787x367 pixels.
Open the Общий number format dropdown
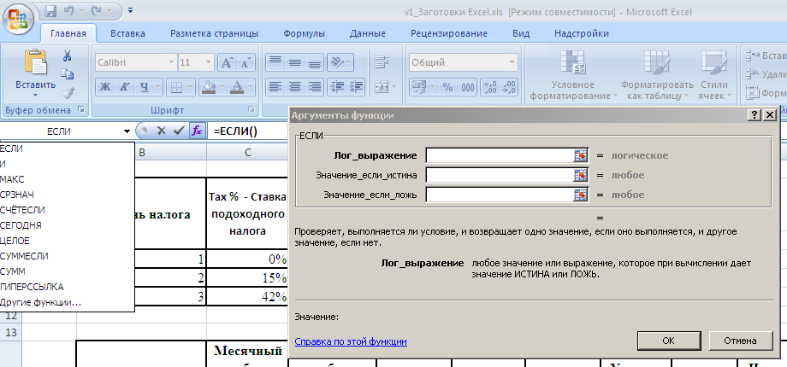click(x=512, y=62)
